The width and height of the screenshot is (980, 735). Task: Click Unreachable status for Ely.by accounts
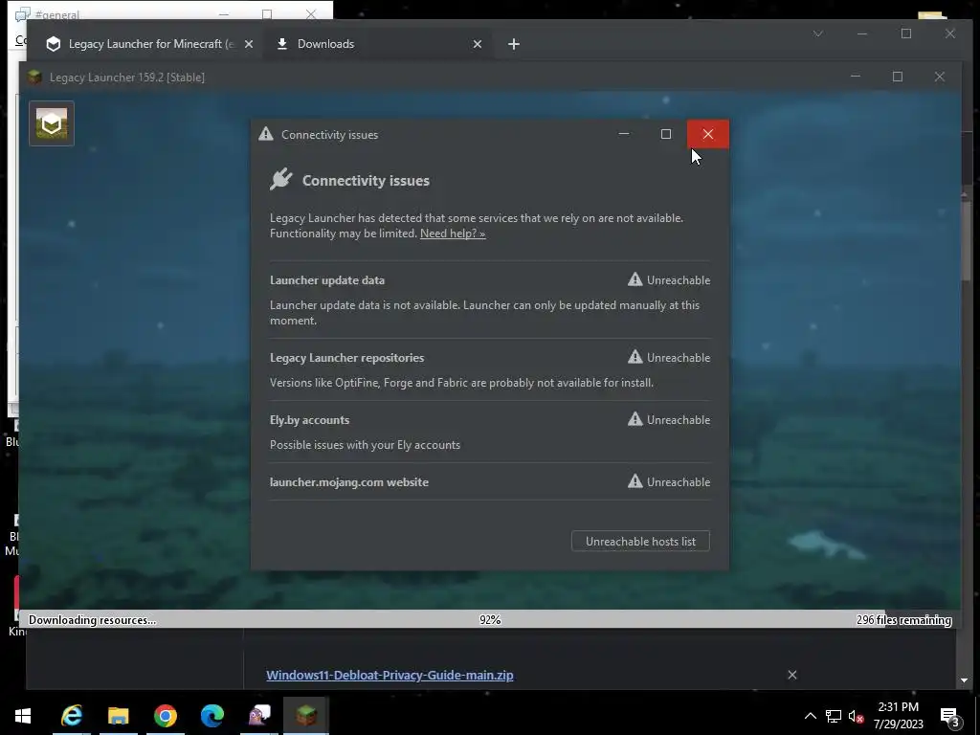[x=679, y=420]
